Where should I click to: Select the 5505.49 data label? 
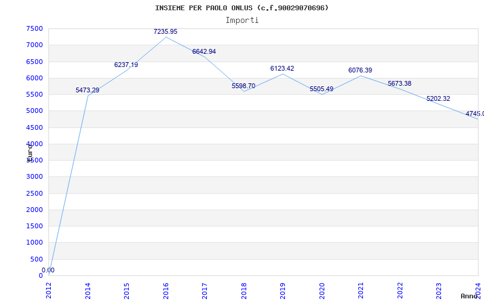(322, 89)
